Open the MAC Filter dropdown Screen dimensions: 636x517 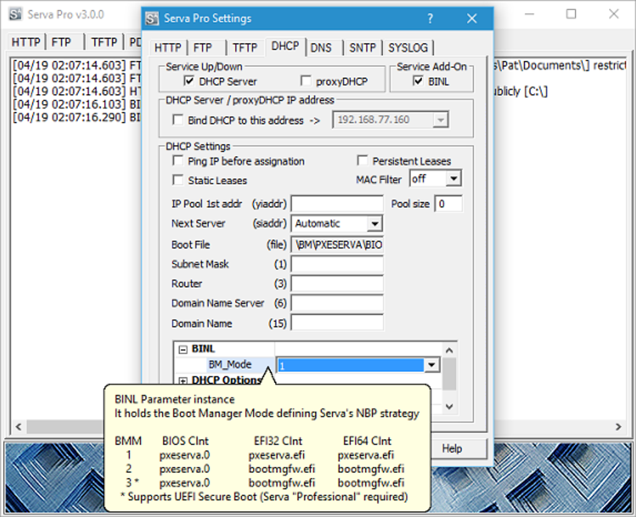click(x=453, y=179)
